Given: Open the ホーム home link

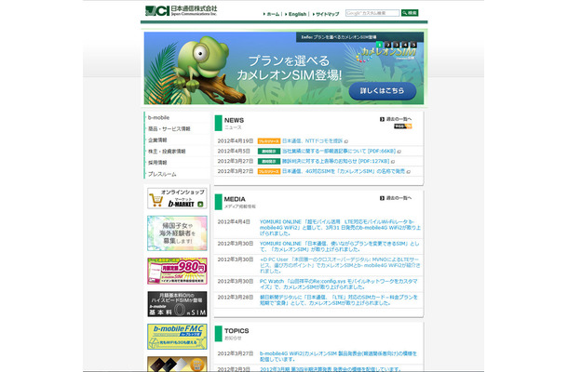Looking at the screenshot, I should coord(273,14).
